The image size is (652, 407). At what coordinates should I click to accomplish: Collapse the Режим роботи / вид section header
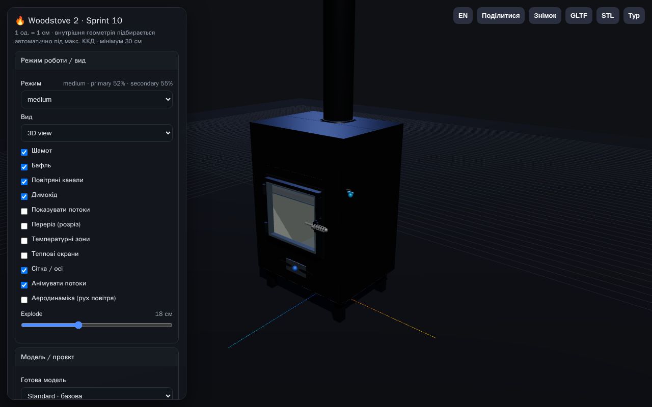[97, 61]
